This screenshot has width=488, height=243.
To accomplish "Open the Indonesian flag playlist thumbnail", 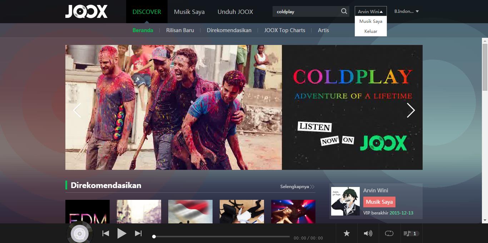I will 190,212.
